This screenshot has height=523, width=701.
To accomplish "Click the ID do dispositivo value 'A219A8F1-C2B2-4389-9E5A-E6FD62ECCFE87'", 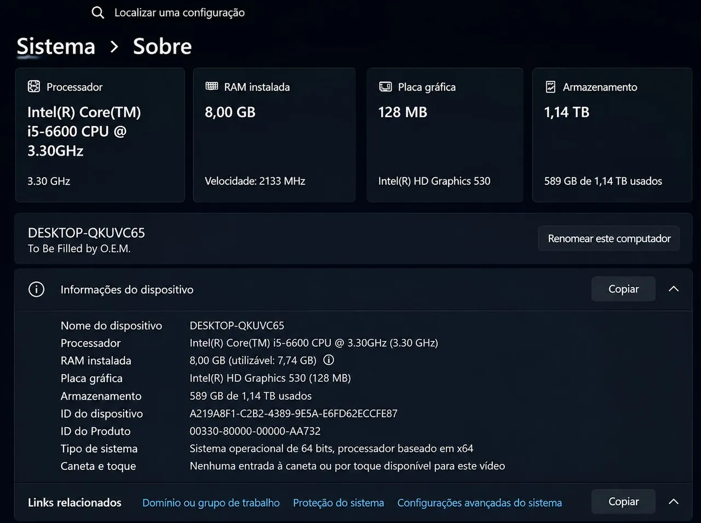I will pyautogui.click(x=294, y=414).
